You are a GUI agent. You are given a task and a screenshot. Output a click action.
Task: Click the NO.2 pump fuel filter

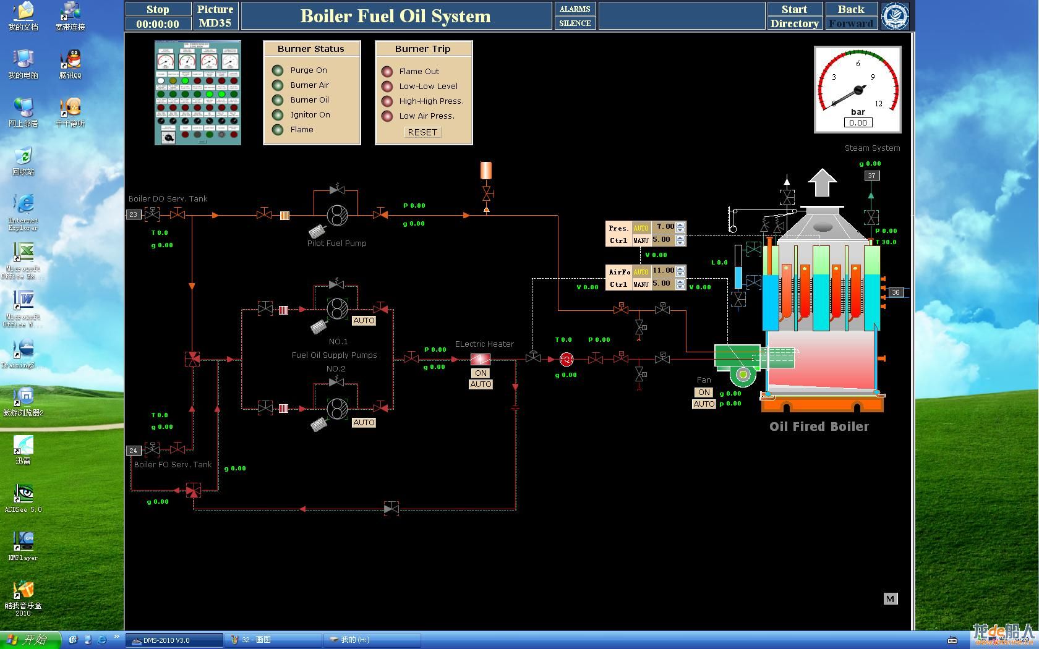coord(283,408)
